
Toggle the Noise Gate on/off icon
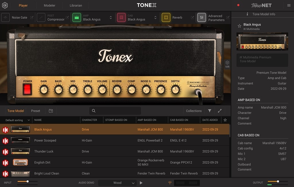(x=5, y=17)
